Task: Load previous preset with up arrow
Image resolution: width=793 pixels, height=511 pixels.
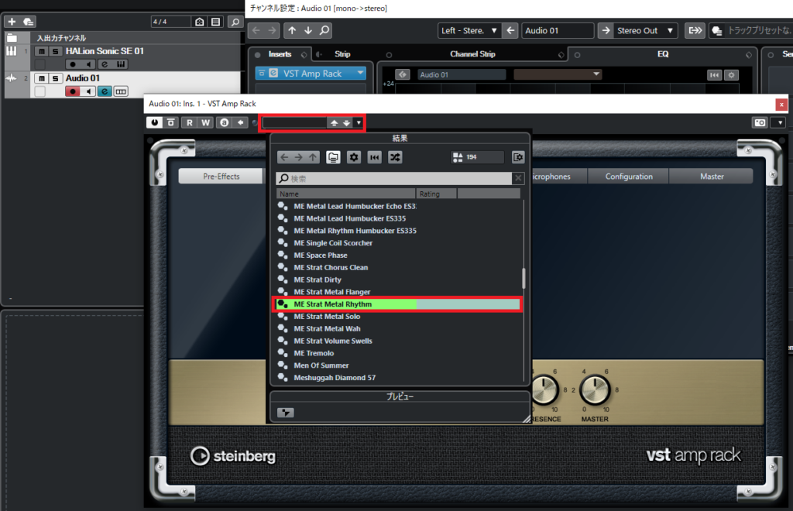Action: point(334,122)
